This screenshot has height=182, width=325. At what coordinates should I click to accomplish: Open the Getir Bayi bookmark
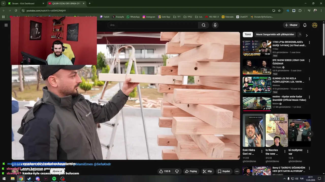(164, 17)
